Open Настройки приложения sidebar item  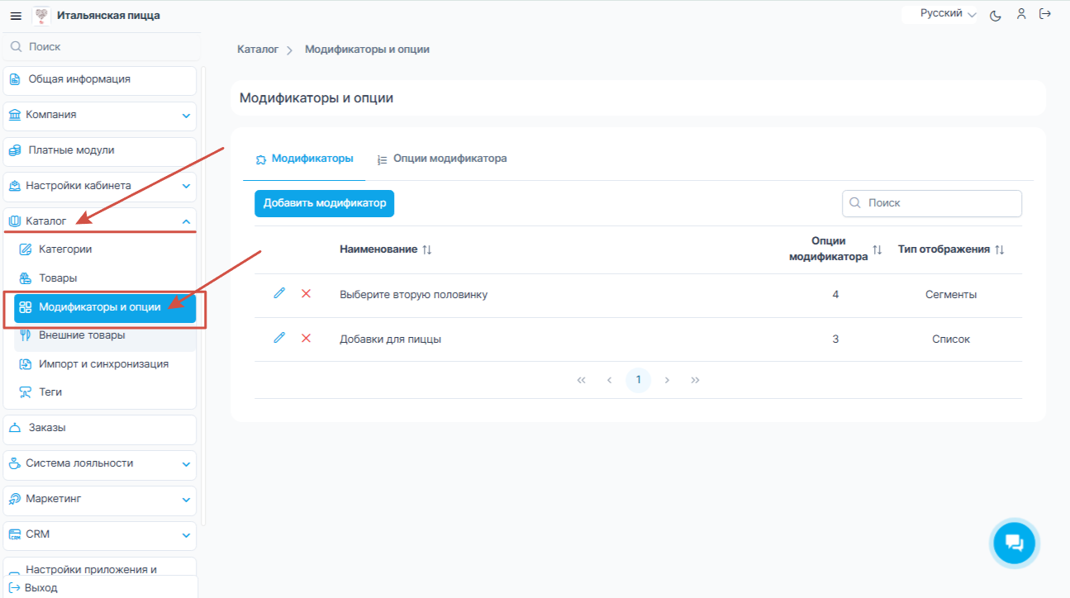[100, 569]
